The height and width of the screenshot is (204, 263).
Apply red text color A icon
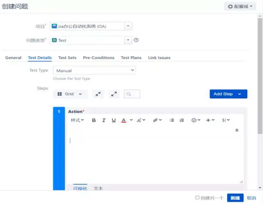tap(124, 120)
